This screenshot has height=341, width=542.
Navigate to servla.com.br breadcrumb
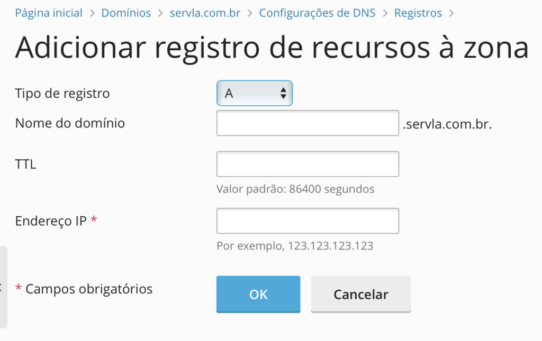(x=205, y=13)
